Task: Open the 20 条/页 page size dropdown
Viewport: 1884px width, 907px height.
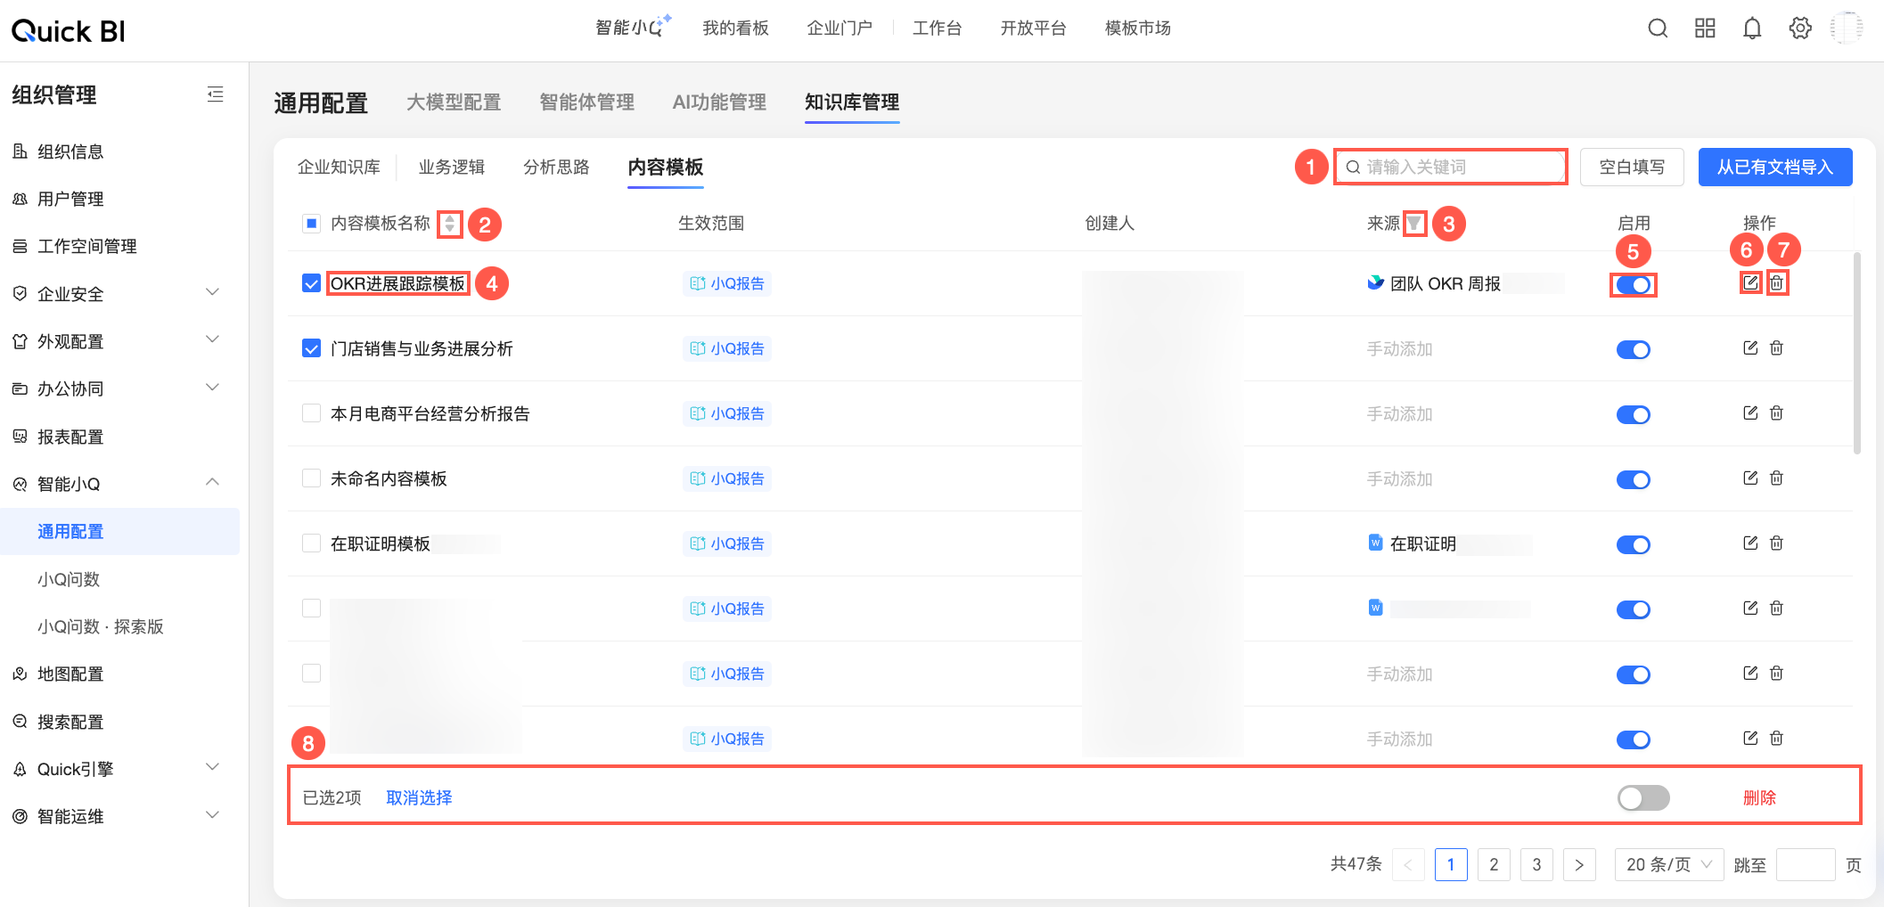Action: tap(1669, 864)
